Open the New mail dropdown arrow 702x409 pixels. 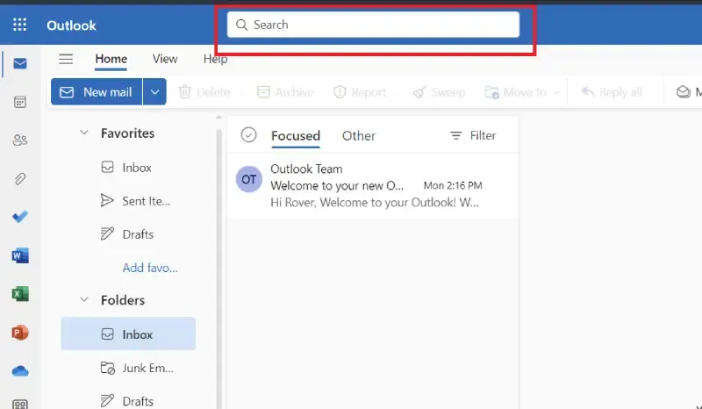[155, 92]
